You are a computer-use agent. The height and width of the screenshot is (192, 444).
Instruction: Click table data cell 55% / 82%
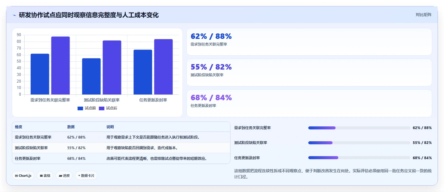point(77,148)
